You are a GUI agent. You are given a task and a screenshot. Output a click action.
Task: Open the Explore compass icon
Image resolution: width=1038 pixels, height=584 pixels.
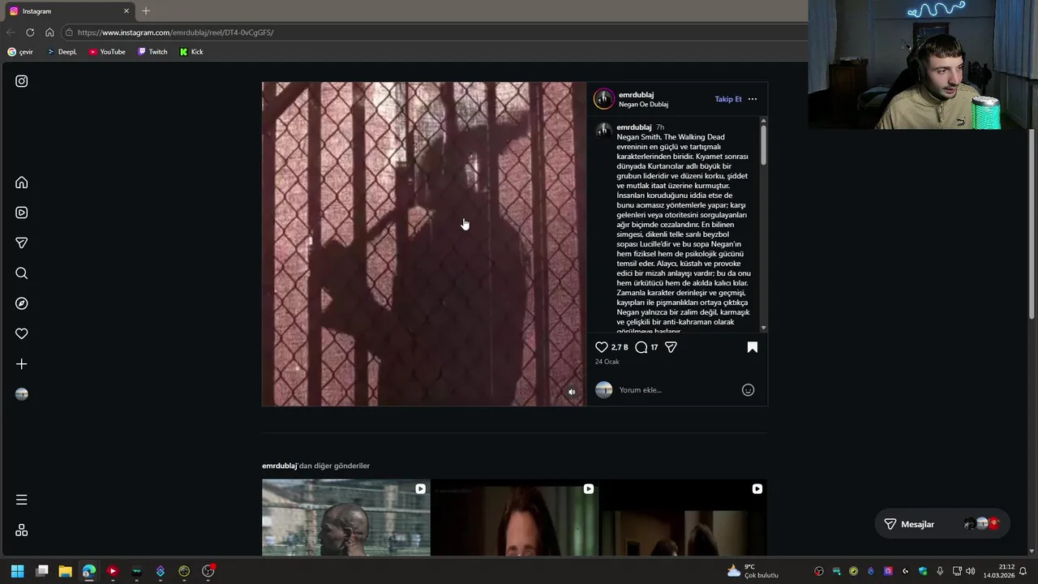click(x=22, y=303)
